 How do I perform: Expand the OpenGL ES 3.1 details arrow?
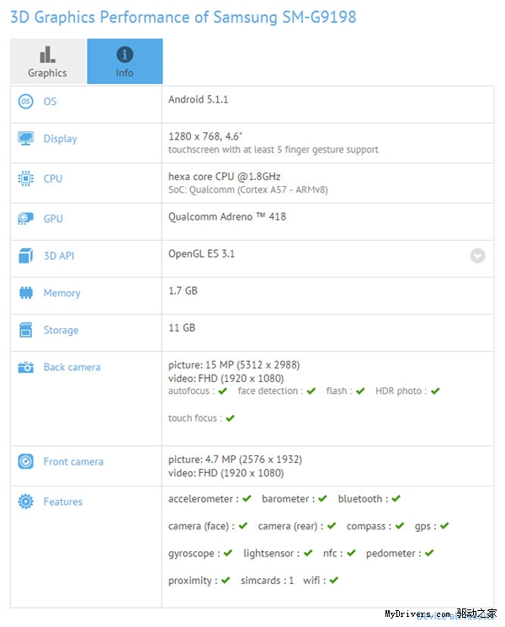(477, 256)
